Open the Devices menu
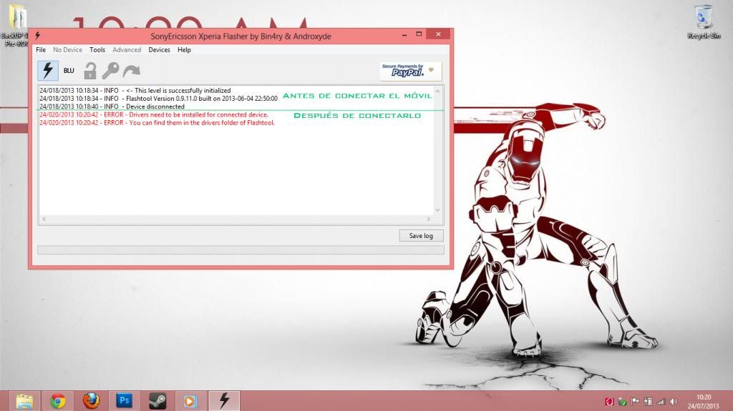Image resolution: width=733 pixels, height=411 pixels. [x=159, y=49]
